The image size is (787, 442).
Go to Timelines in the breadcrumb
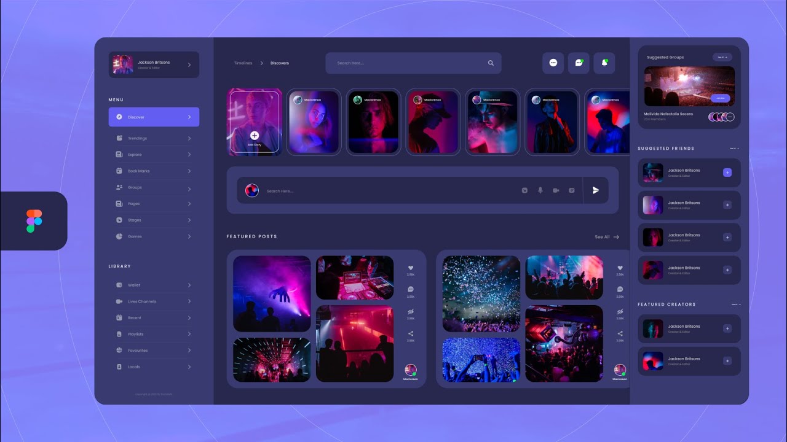pos(243,63)
